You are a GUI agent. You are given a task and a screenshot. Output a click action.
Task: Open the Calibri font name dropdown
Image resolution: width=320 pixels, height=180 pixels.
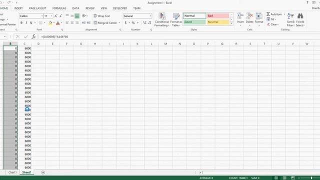pyautogui.click(x=42, y=16)
